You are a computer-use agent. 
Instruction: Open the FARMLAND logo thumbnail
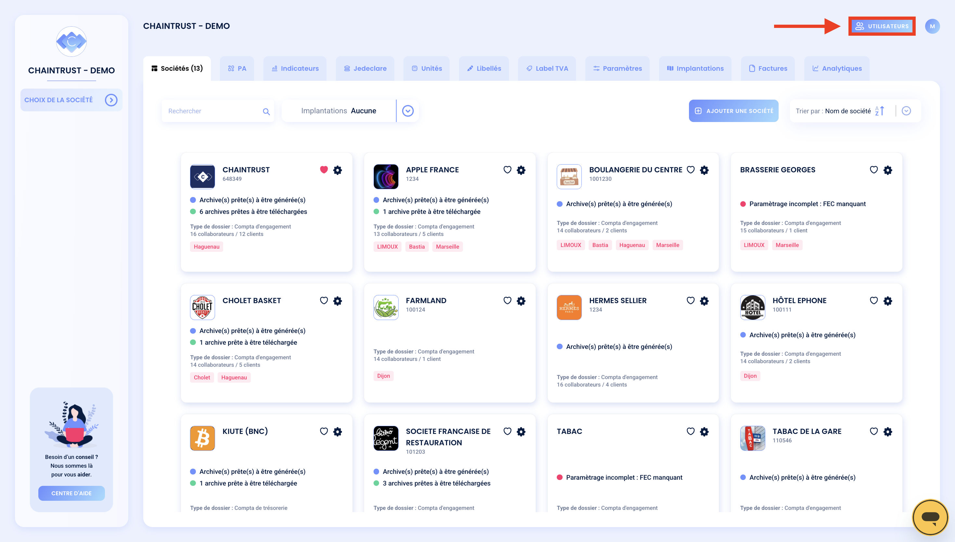386,307
